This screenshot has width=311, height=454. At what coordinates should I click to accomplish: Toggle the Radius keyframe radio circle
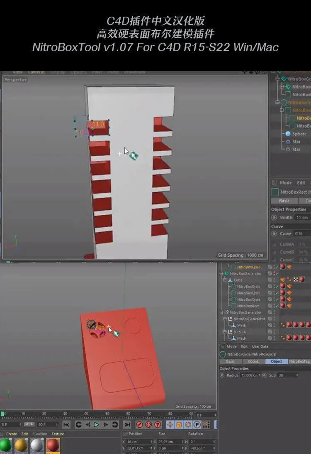(222, 375)
